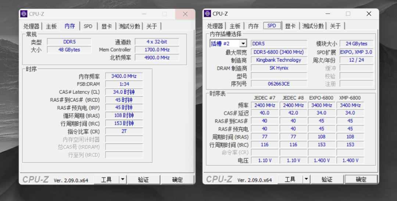Select 内存 tab in left CPU-Z window
This screenshot has width=397, height=201.
pos(70,26)
